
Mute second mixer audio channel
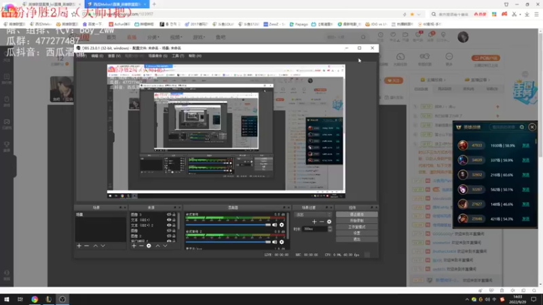click(x=275, y=242)
